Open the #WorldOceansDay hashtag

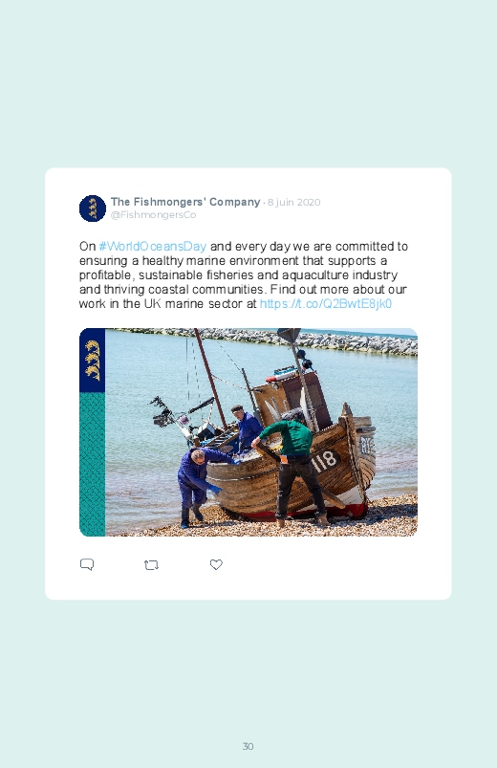(152, 246)
